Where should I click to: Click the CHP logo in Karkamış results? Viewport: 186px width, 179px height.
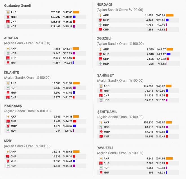click(x=8, y=121)
